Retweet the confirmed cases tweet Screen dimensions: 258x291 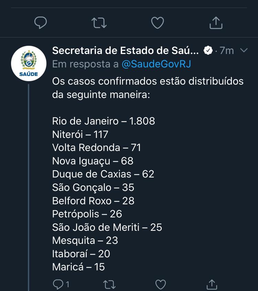click(x=109, y=284)
